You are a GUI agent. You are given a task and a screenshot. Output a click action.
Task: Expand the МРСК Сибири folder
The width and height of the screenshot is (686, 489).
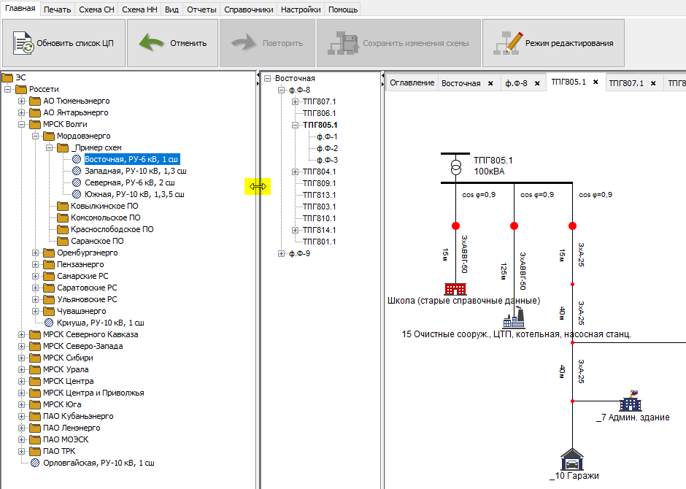click(x=21, y=358)
